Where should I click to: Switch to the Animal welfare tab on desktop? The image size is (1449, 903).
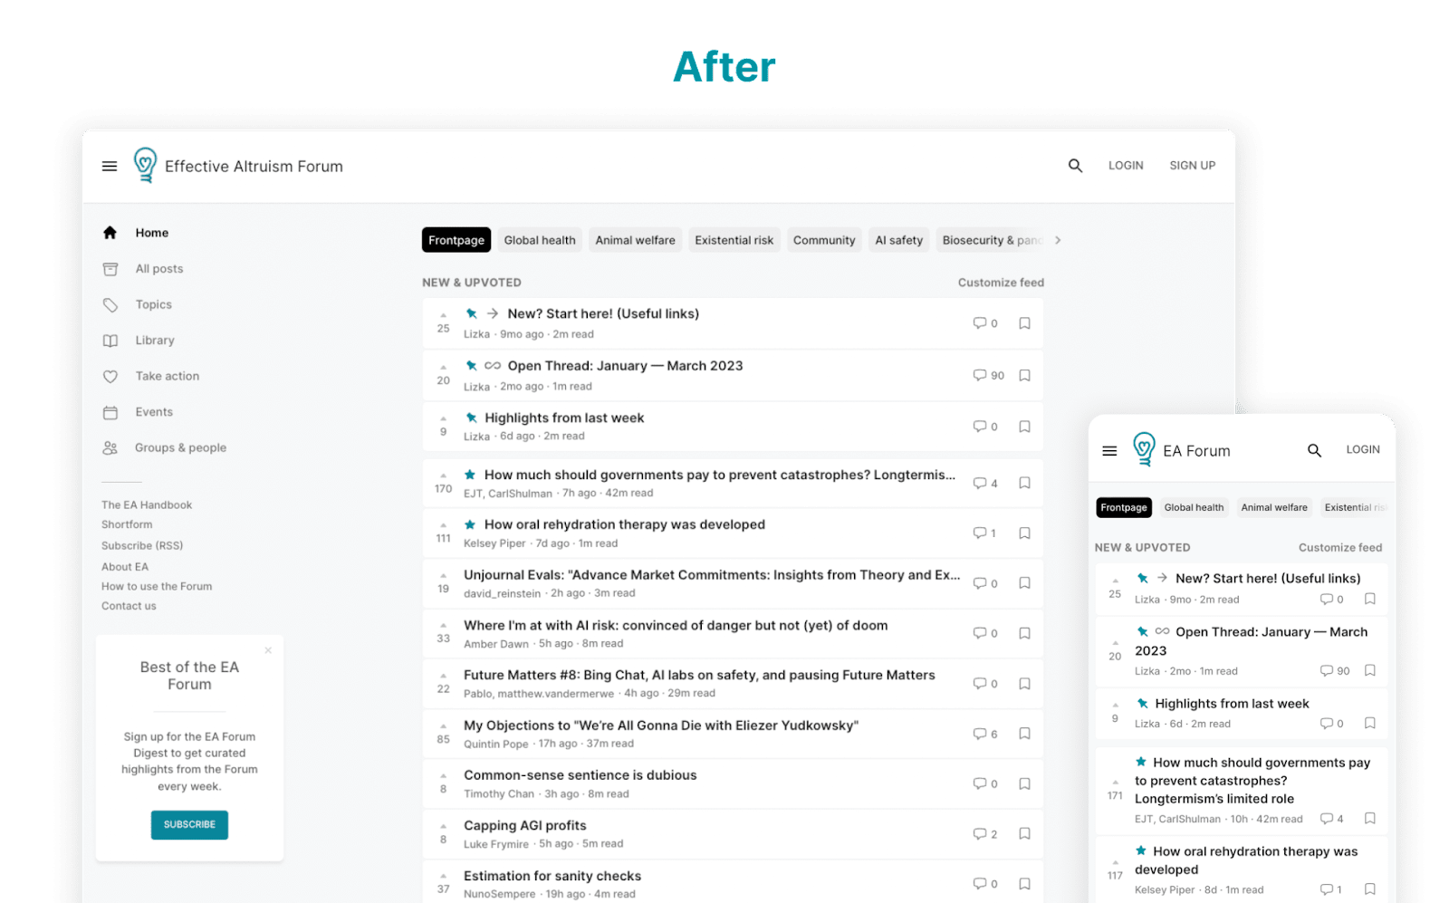click(635, 240)
